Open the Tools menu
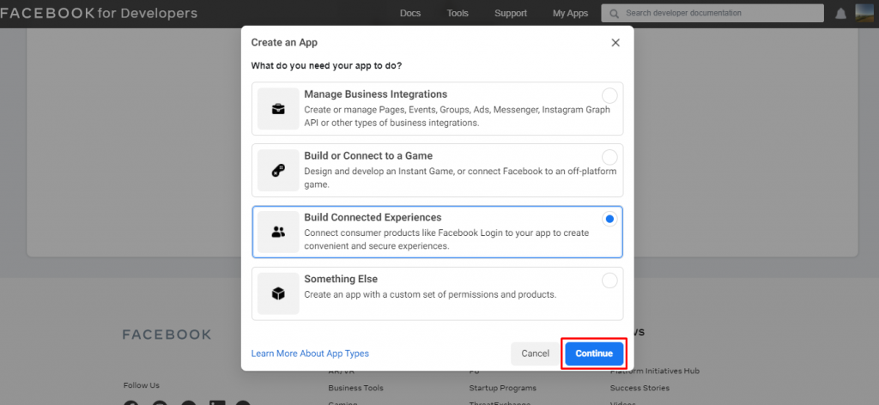The height and width of the screenshot is (405, 879). point(458,14)
